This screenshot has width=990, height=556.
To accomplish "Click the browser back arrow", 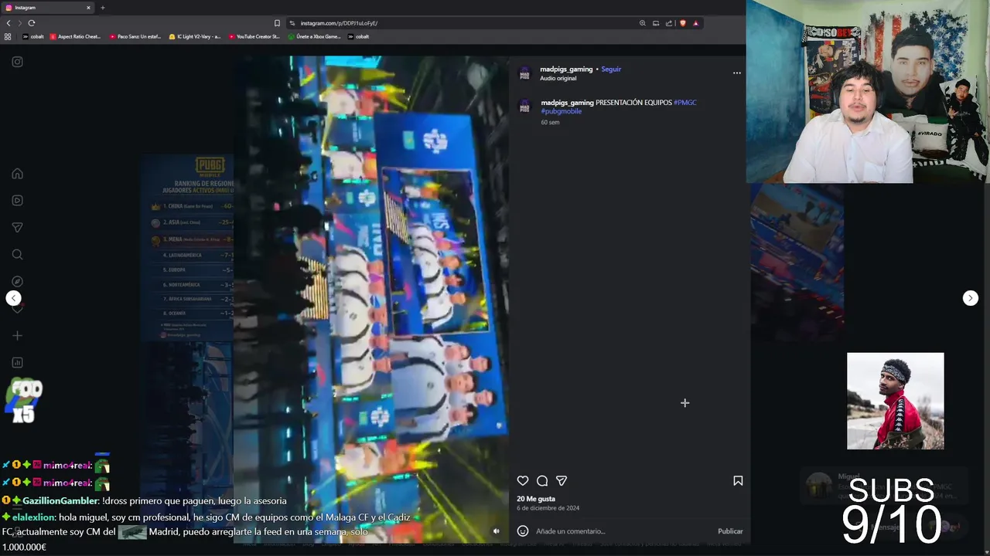I will tap(9, 23).
